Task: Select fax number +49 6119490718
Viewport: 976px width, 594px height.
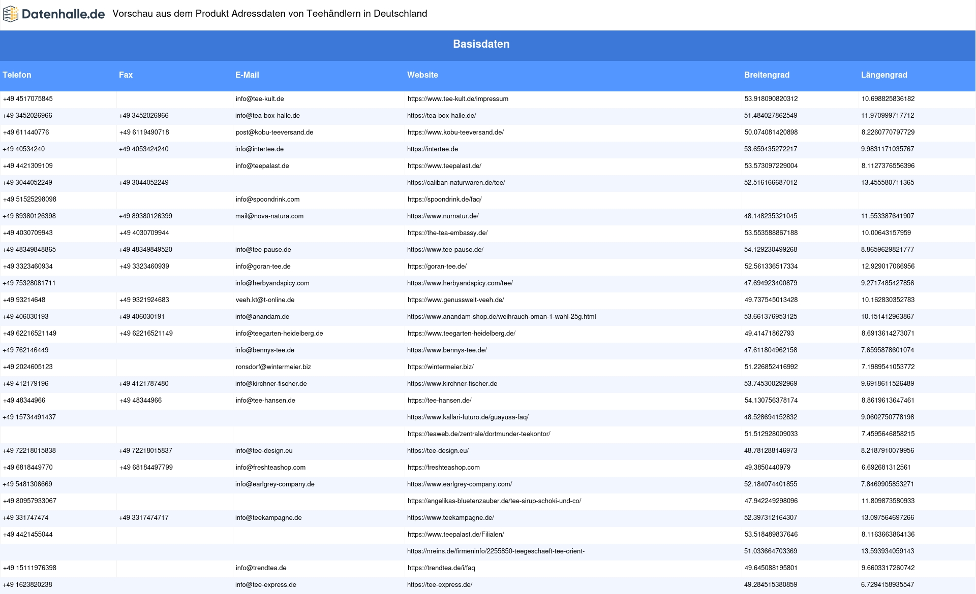Action: point(144,133)
